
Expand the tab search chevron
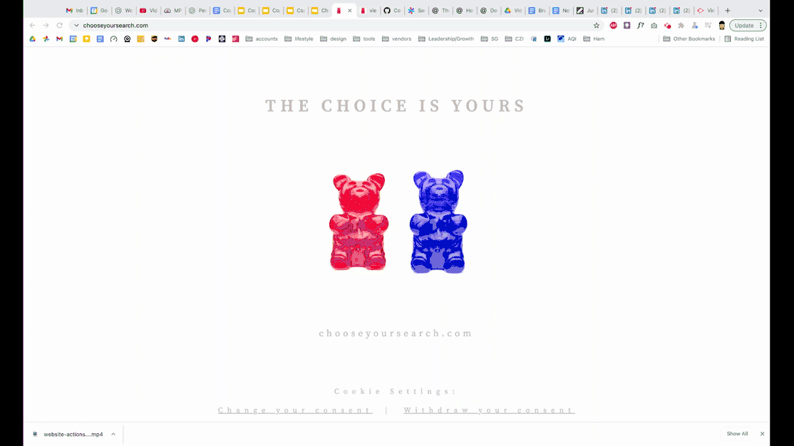click(x=760, y=10)
